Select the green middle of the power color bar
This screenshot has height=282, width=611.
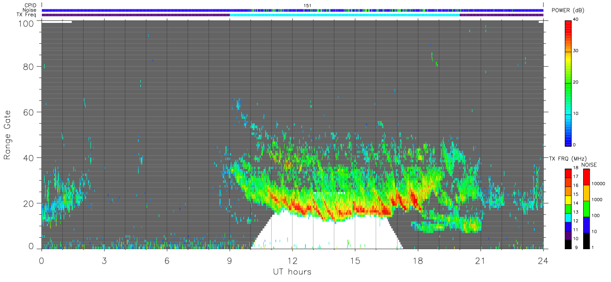[x=568, y=82]
